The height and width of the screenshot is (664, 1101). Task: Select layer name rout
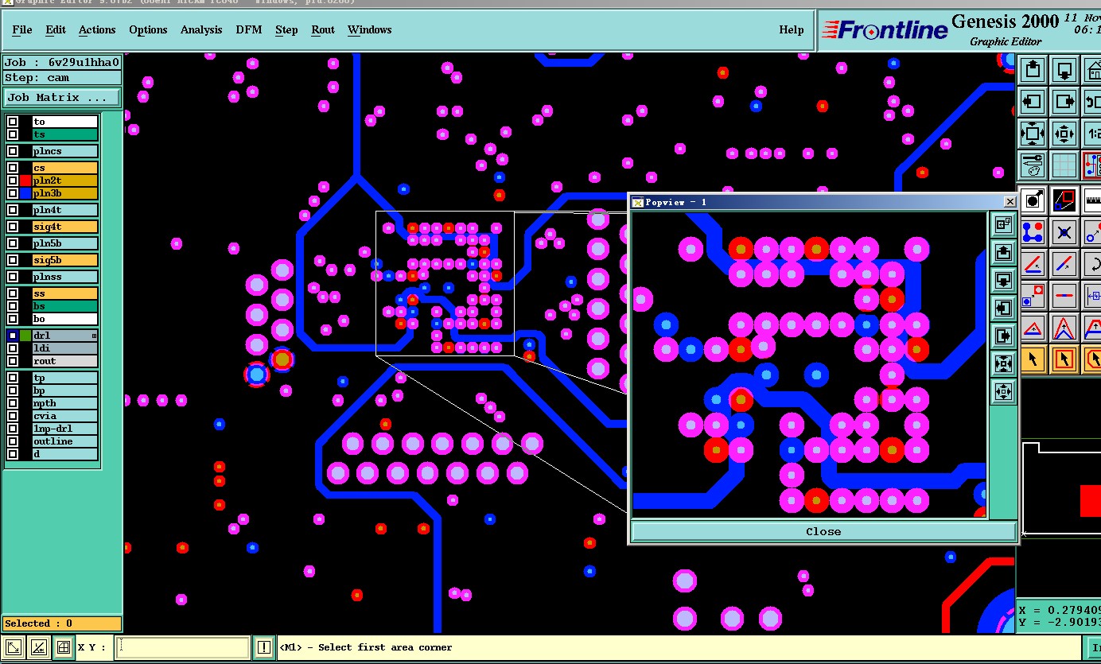tap(64, 361)
